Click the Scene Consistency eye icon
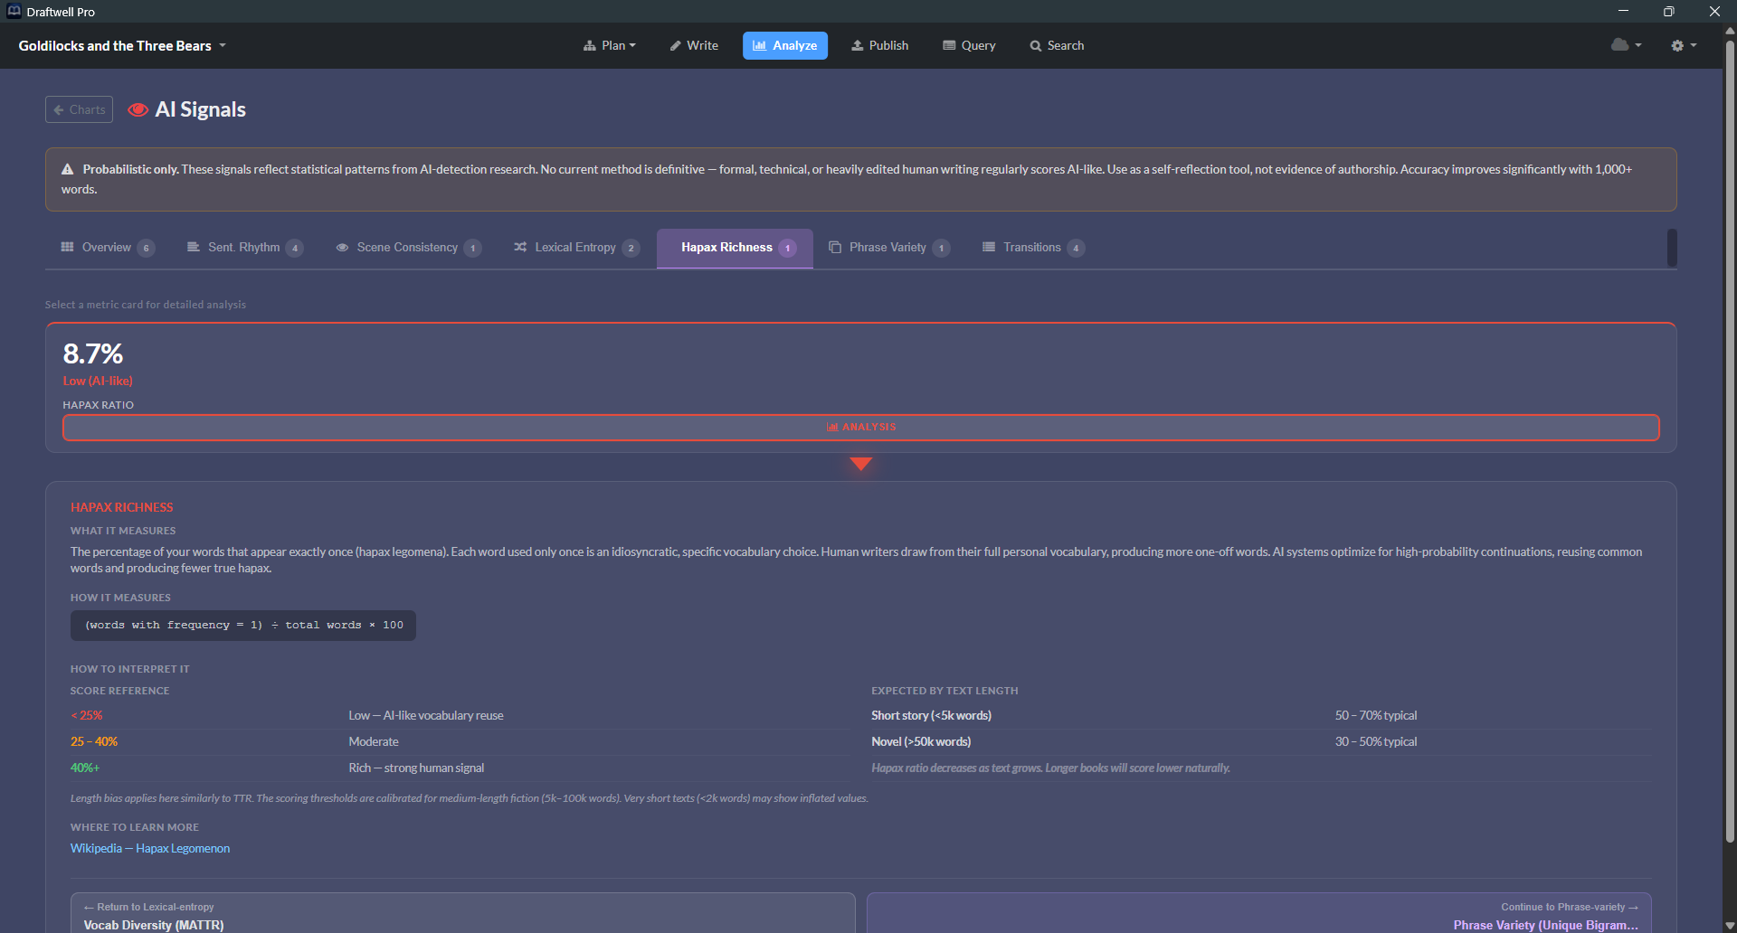 click(x=342, y=248)
